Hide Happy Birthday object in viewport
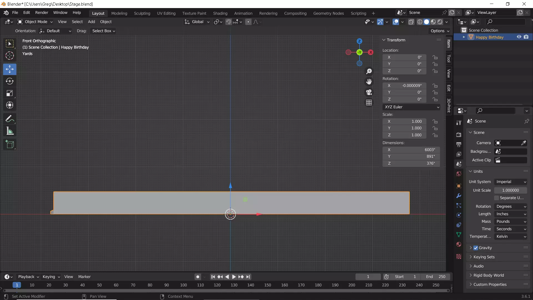This screenshot has height=300, width=533. point(519,37)
